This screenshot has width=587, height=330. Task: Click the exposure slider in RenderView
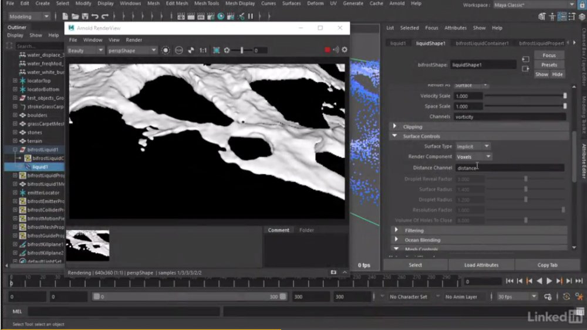click(242, 50)
